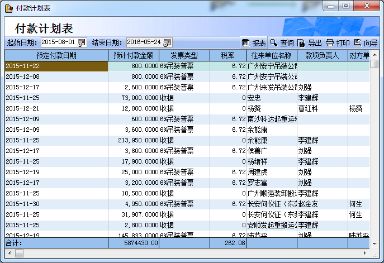
Task: Click the 查询 search toolbar button
Action: tap(281, 42)
